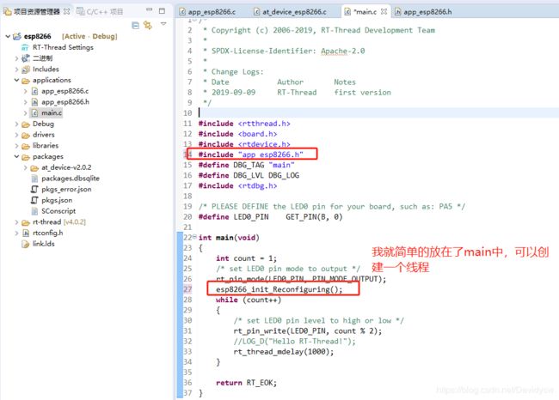Switch to the C/C++ 项目 tab
The height and width of the screenshot is (400, 559).
tap(100, 12)
